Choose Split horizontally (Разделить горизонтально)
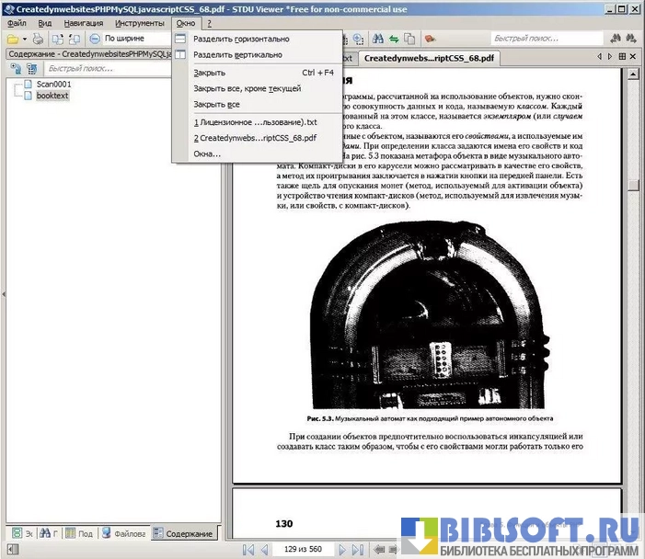 241,39
